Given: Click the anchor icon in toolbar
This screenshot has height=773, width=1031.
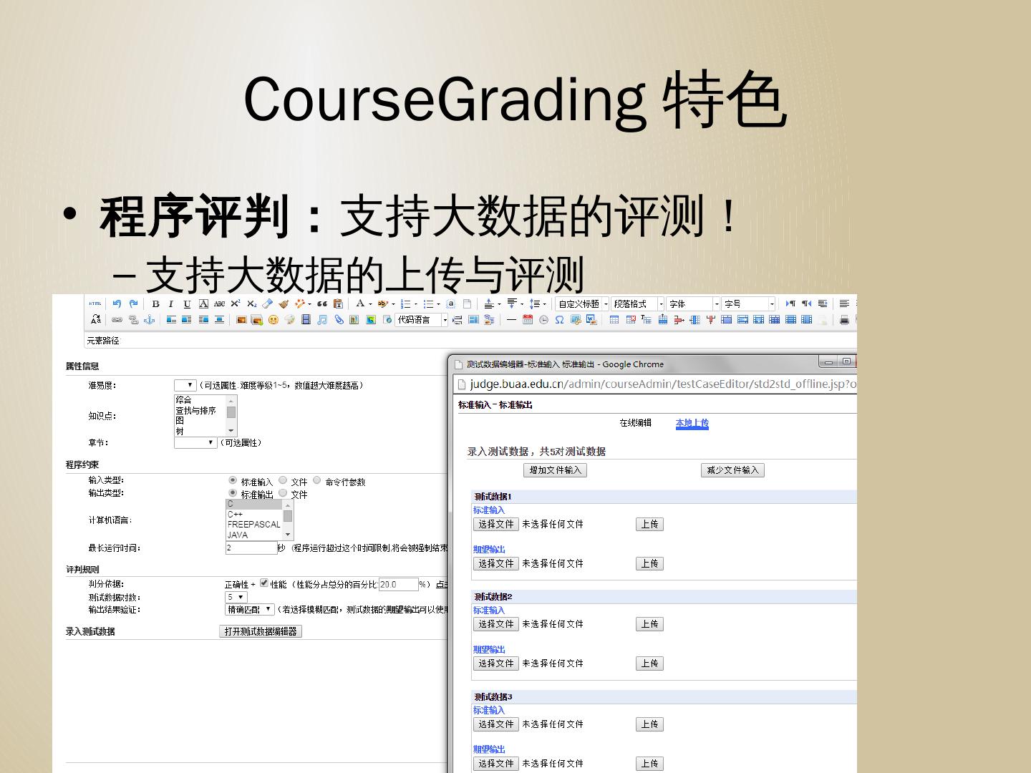Looking at the screenshot, I should pos(149,320).
